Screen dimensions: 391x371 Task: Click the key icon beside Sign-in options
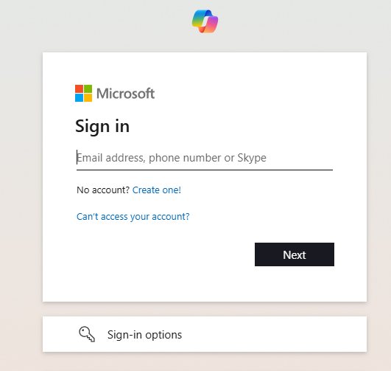tap(87, 334)
